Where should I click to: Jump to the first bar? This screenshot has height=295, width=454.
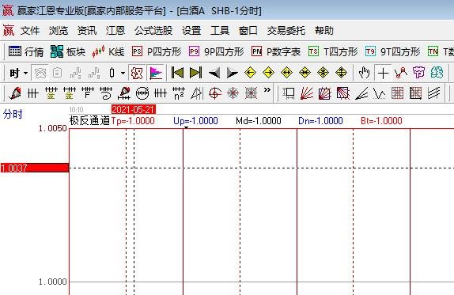[177, 73]
